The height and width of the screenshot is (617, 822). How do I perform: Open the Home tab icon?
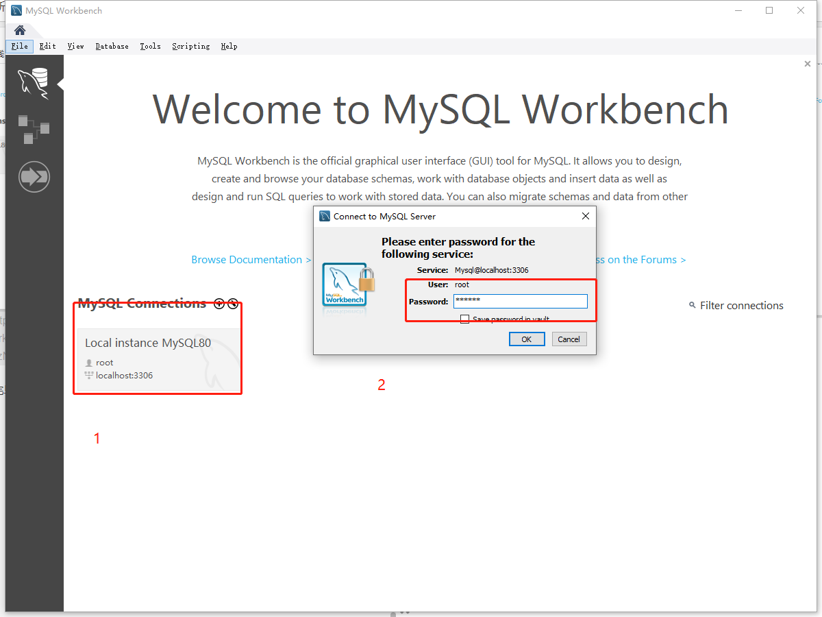(20, 30)
